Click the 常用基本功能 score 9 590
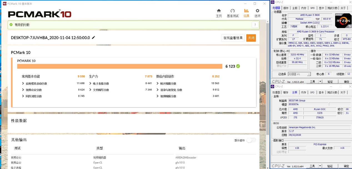 [x=81, y=76]
